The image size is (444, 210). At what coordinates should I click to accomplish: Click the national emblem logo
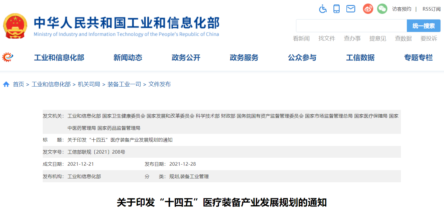pos(15,26)
